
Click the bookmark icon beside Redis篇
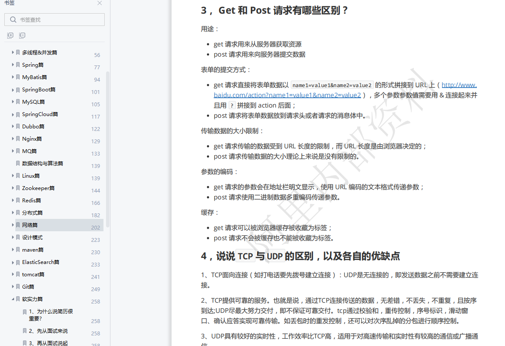(17, 200)
